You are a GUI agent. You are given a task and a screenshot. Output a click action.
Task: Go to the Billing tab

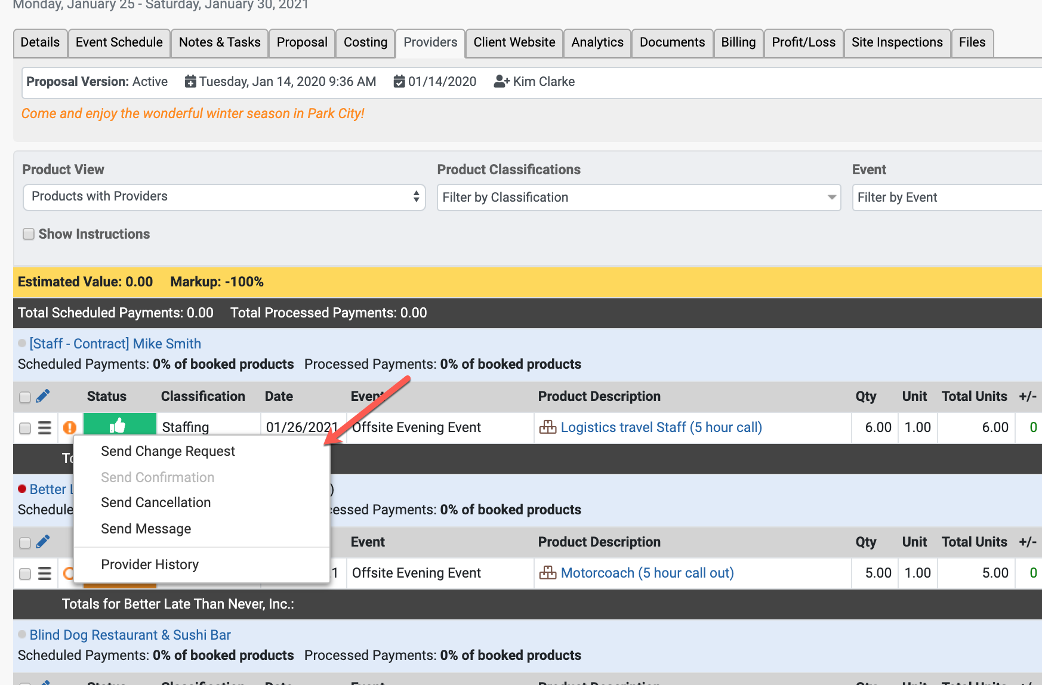(x=738, y=42)
